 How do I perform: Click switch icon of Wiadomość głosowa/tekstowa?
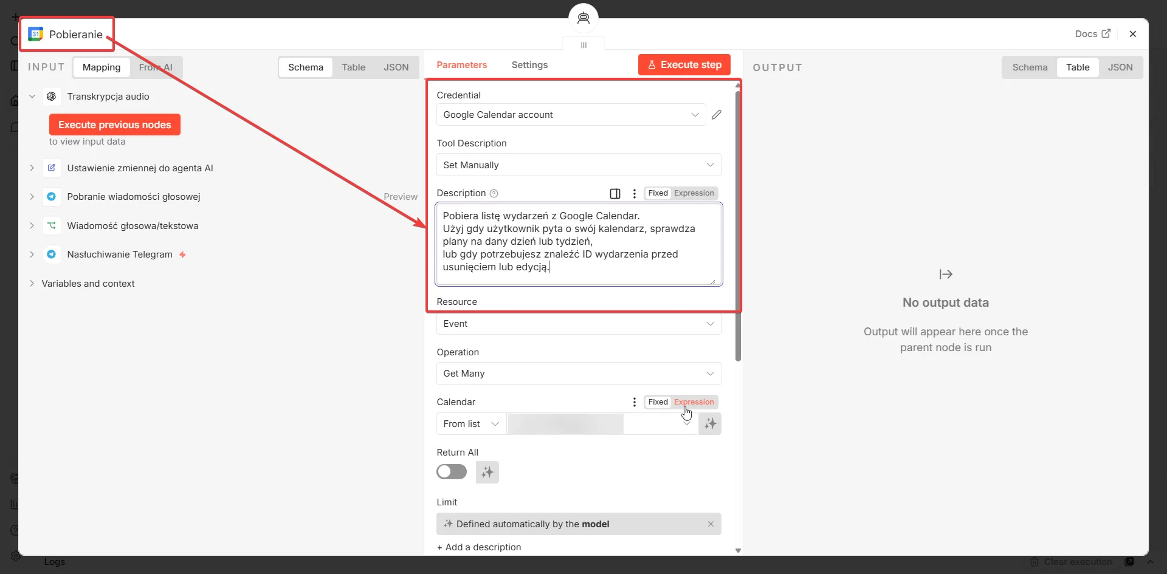52,226
